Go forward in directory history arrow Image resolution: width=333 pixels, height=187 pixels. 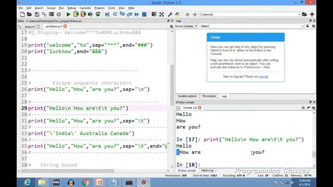tap(195, 15)
